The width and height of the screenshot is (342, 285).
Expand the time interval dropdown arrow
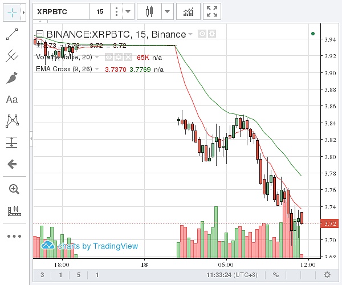click(x=128, y=11)
